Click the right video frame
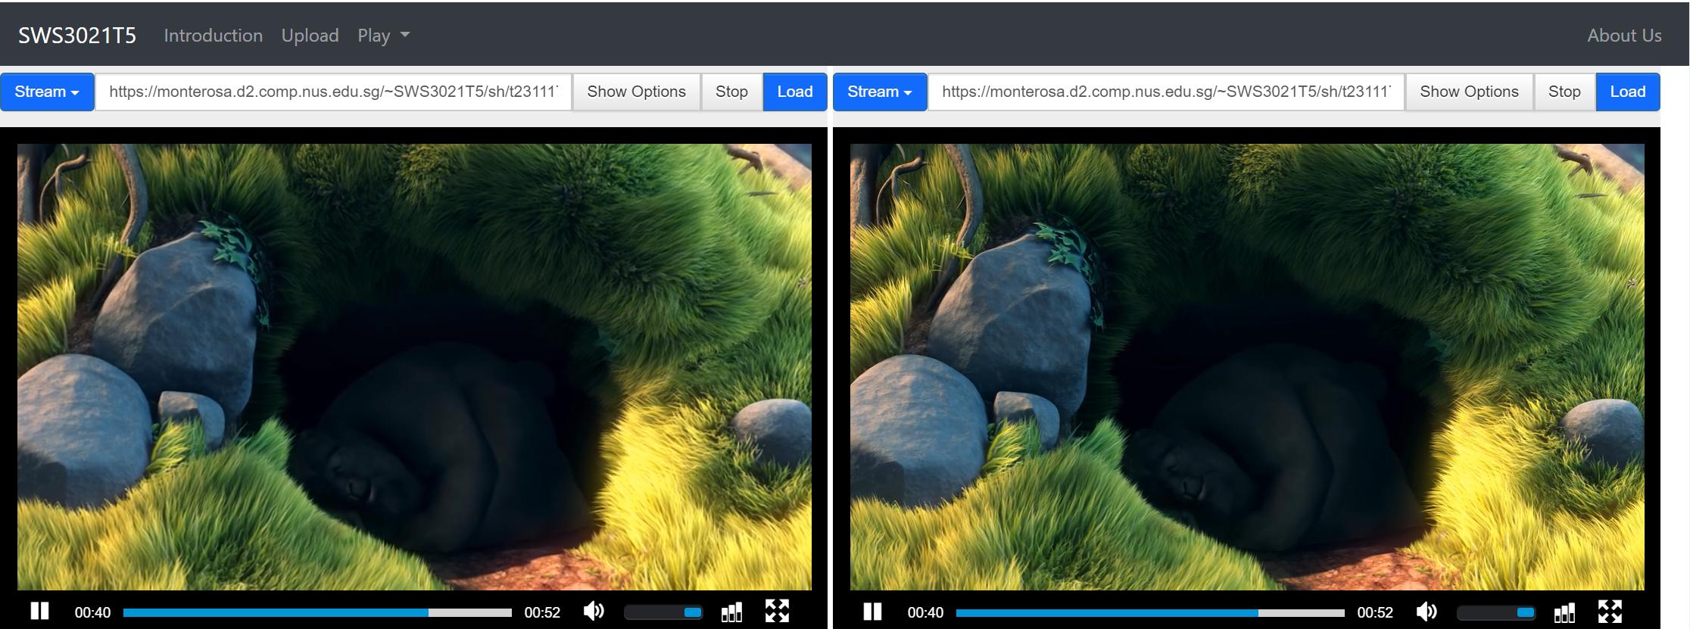The image size is (1690, 629). point(1247,367)
